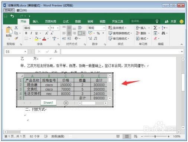188x142 pixels.
Task: Click the percent style icon
Action: (98, 33)
